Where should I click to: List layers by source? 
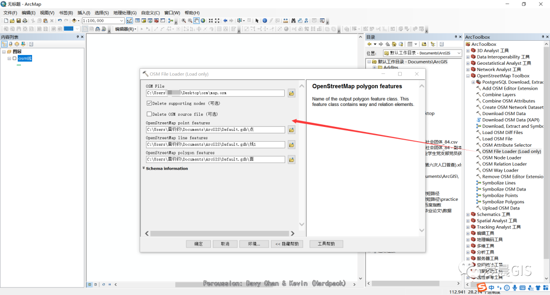coord(11,44)
